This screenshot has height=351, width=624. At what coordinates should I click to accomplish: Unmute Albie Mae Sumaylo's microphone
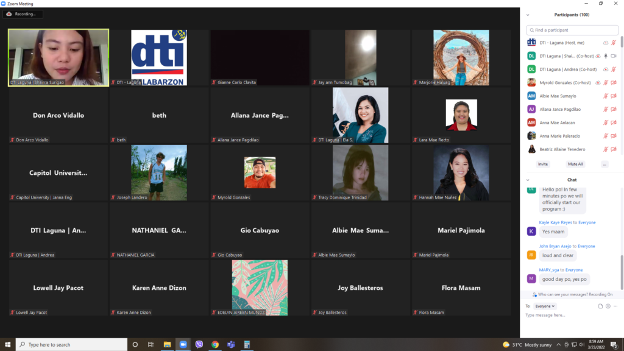coord(606,96)
